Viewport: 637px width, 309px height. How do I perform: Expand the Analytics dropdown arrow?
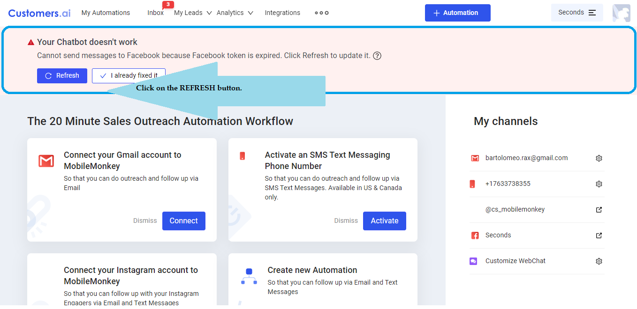pyautogui.click(x=250, y=13)
